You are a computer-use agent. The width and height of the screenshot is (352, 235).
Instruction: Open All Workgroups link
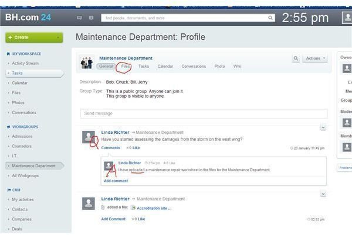25,176
